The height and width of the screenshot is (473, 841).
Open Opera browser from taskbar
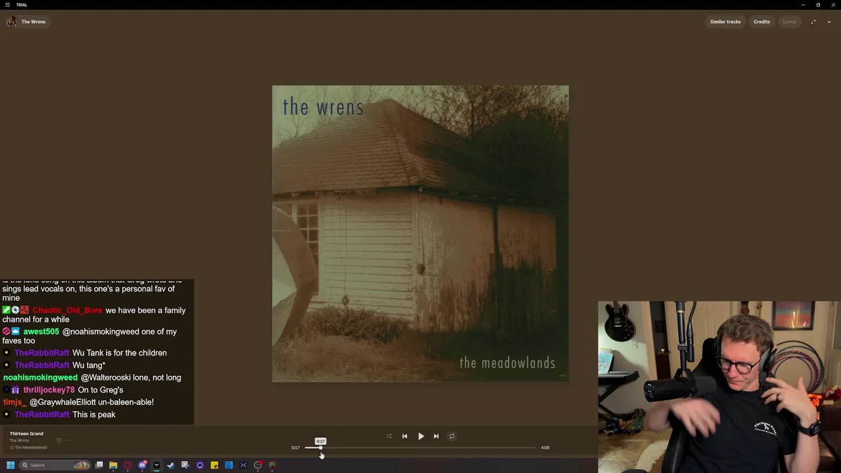(x=127, y=465)
